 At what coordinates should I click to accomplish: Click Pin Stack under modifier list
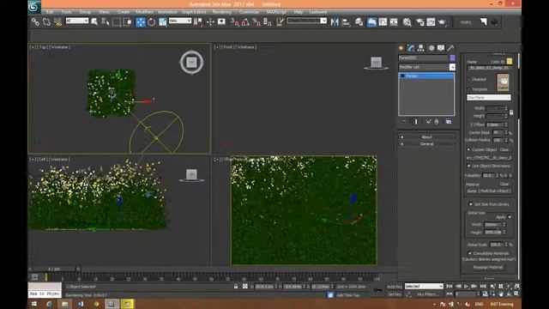(404, 122)
